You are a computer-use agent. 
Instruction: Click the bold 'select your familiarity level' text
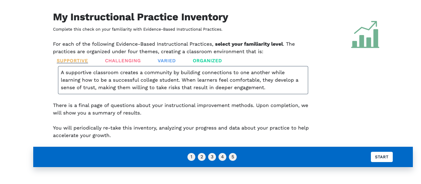click(249, 44)
